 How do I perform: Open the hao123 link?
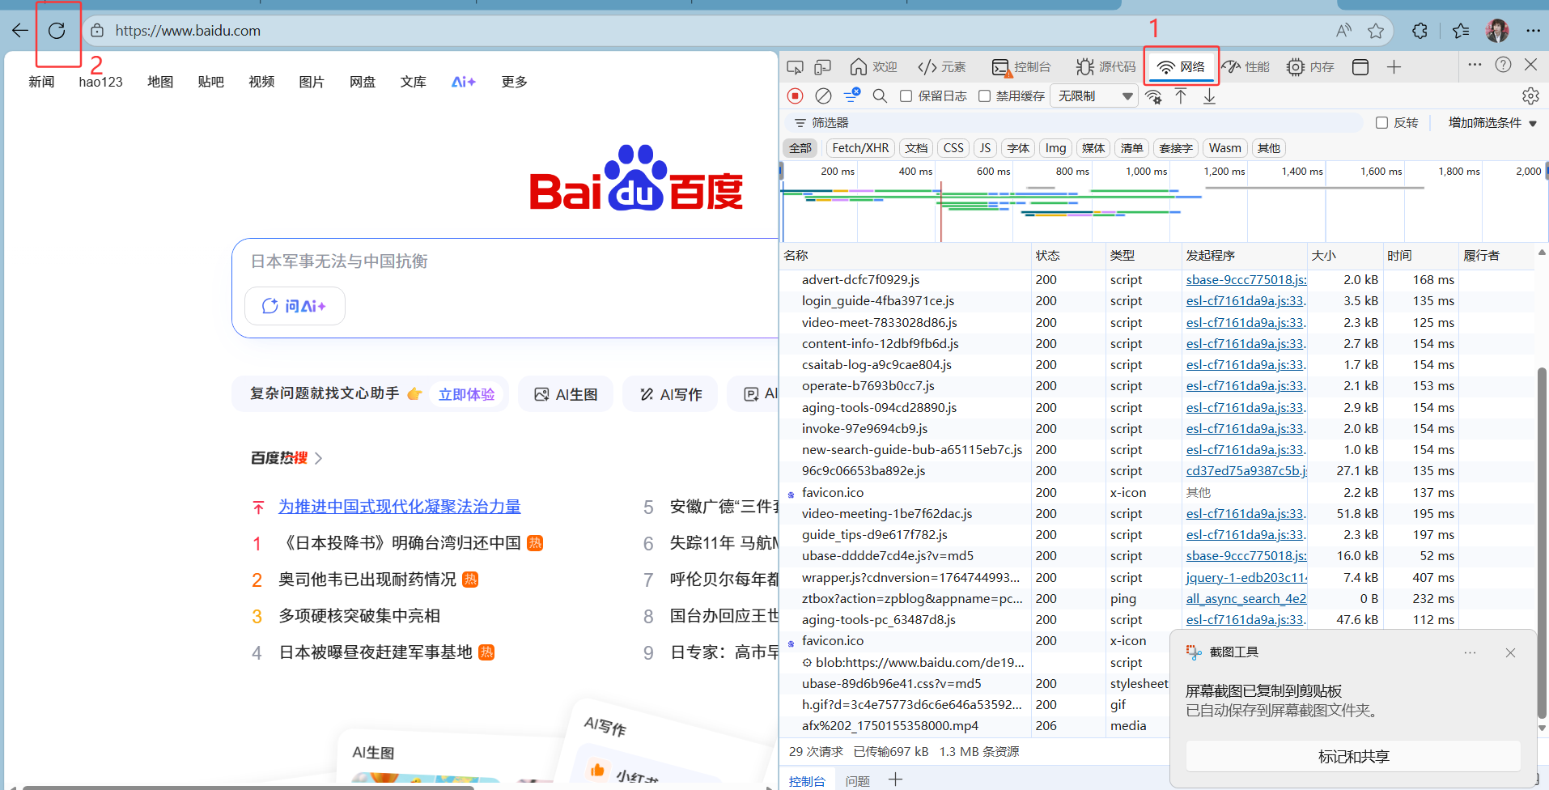(101, 82)
